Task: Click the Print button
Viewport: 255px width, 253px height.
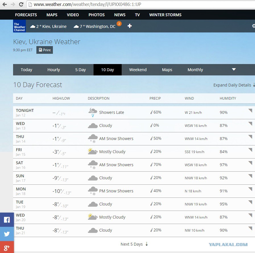Action: (x=45, y=50)
